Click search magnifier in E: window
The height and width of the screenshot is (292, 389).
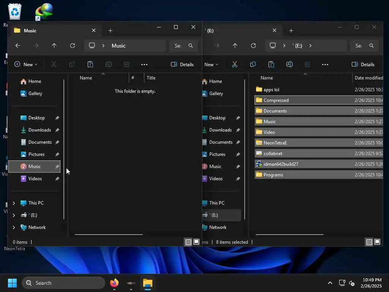click(x=372, y=46)
